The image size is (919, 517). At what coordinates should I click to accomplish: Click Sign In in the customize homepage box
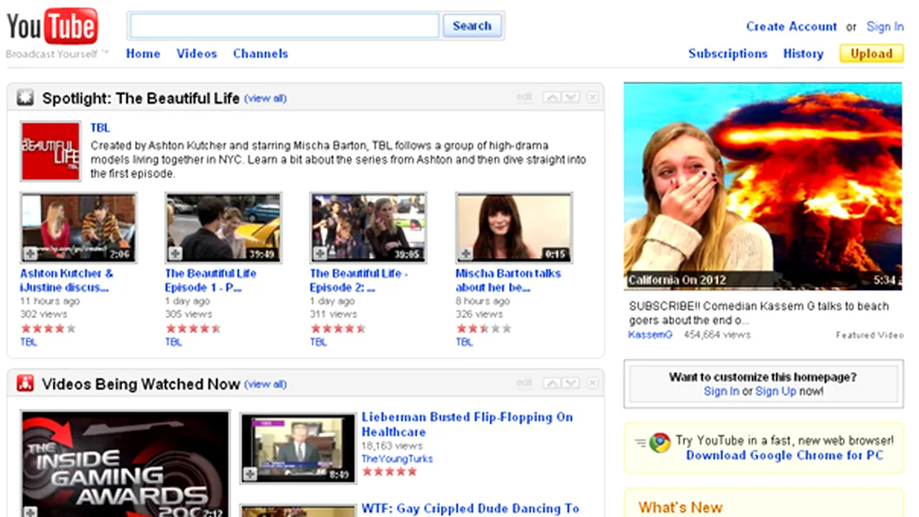pos(722,391)
